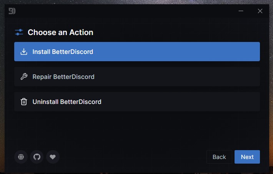This screenshot has width=273, height=174.
Task: Click the "Uninstall BetterDiscord" label text
Action: click(x=67, y=102)
